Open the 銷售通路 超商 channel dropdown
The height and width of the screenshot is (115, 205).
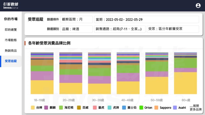click(x=120, y=29)
